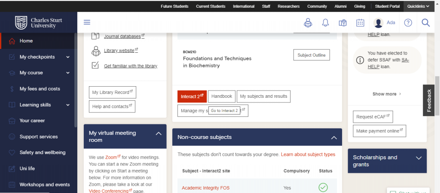The width and height of the screenshot is (440, 193).
Task: Expand Learning skills sidebar chevron
Action: (x=67, y=105)
